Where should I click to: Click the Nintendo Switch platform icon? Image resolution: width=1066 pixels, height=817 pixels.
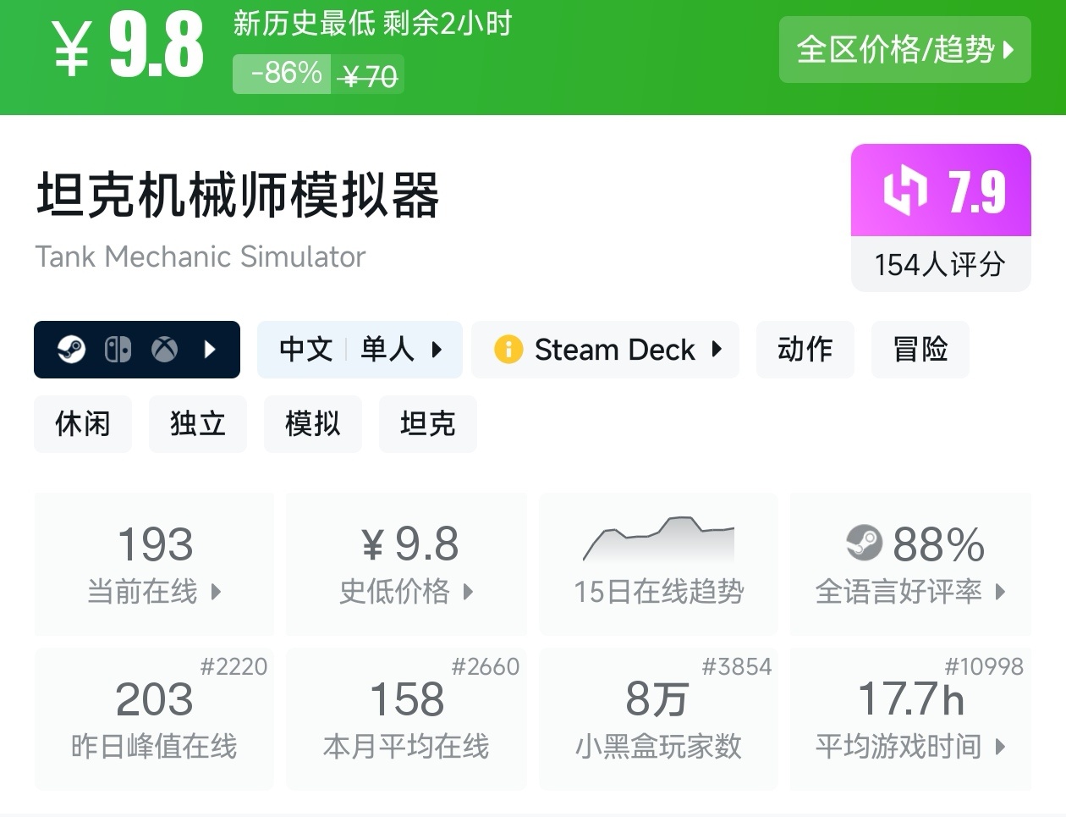(x=118, y=350)
